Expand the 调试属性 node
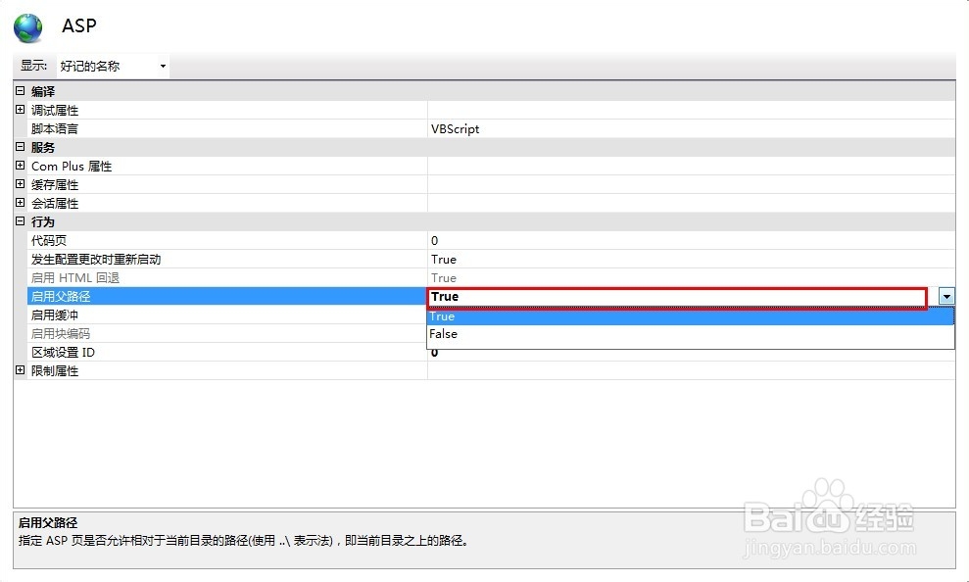 tap(20, 110)
